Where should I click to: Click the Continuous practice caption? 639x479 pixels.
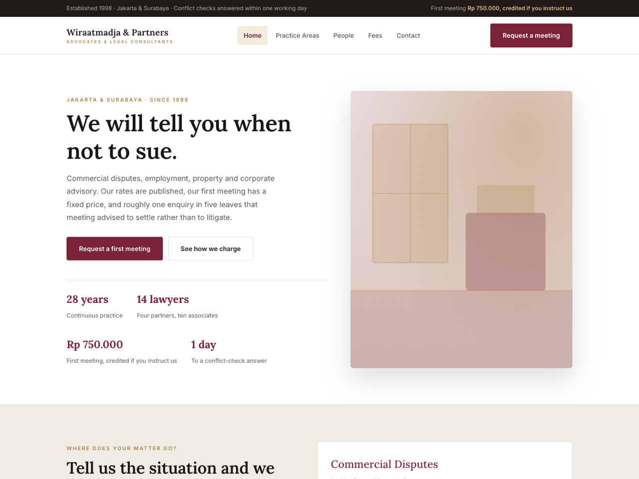pyautogui.click(x=94, y=315)
